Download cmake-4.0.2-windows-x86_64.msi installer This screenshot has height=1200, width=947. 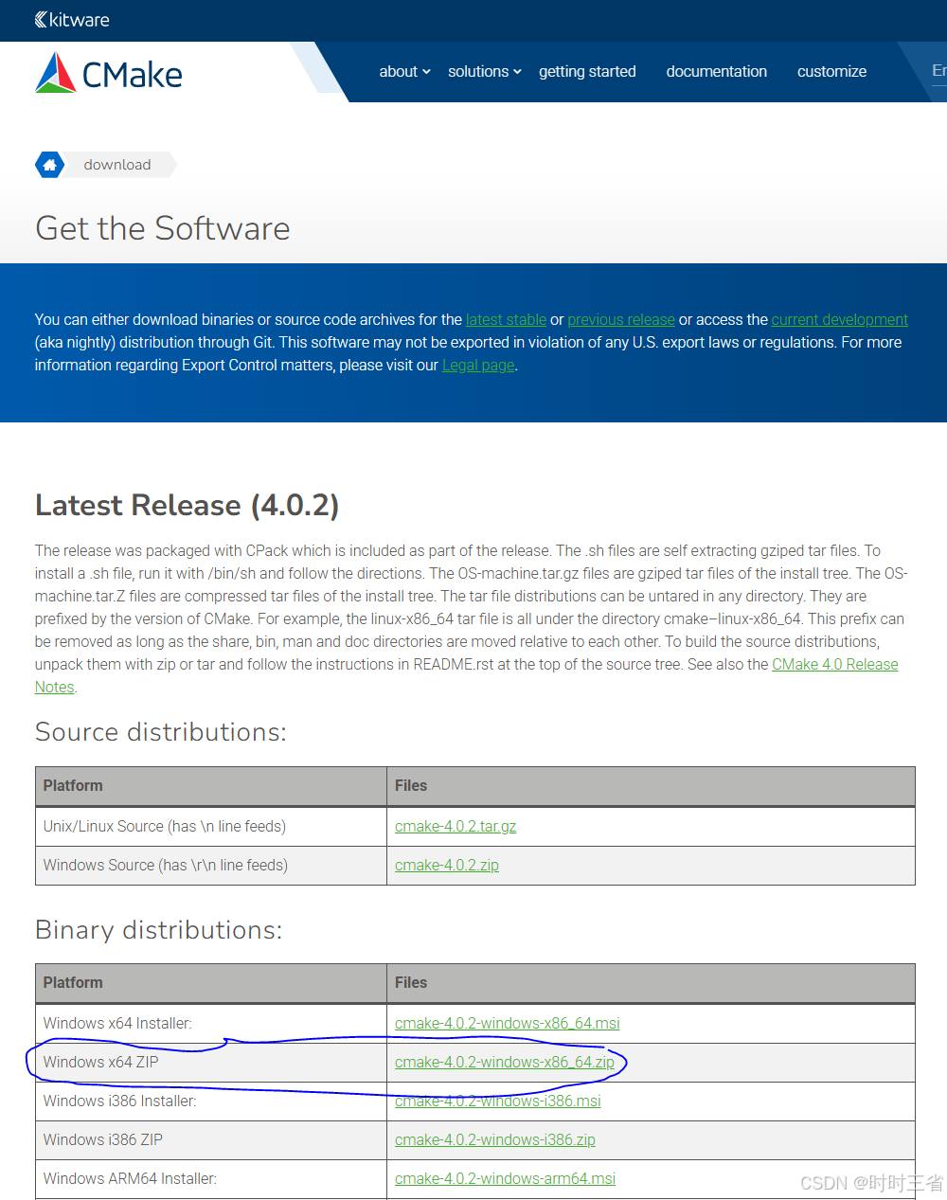(x=508, y=1024)
